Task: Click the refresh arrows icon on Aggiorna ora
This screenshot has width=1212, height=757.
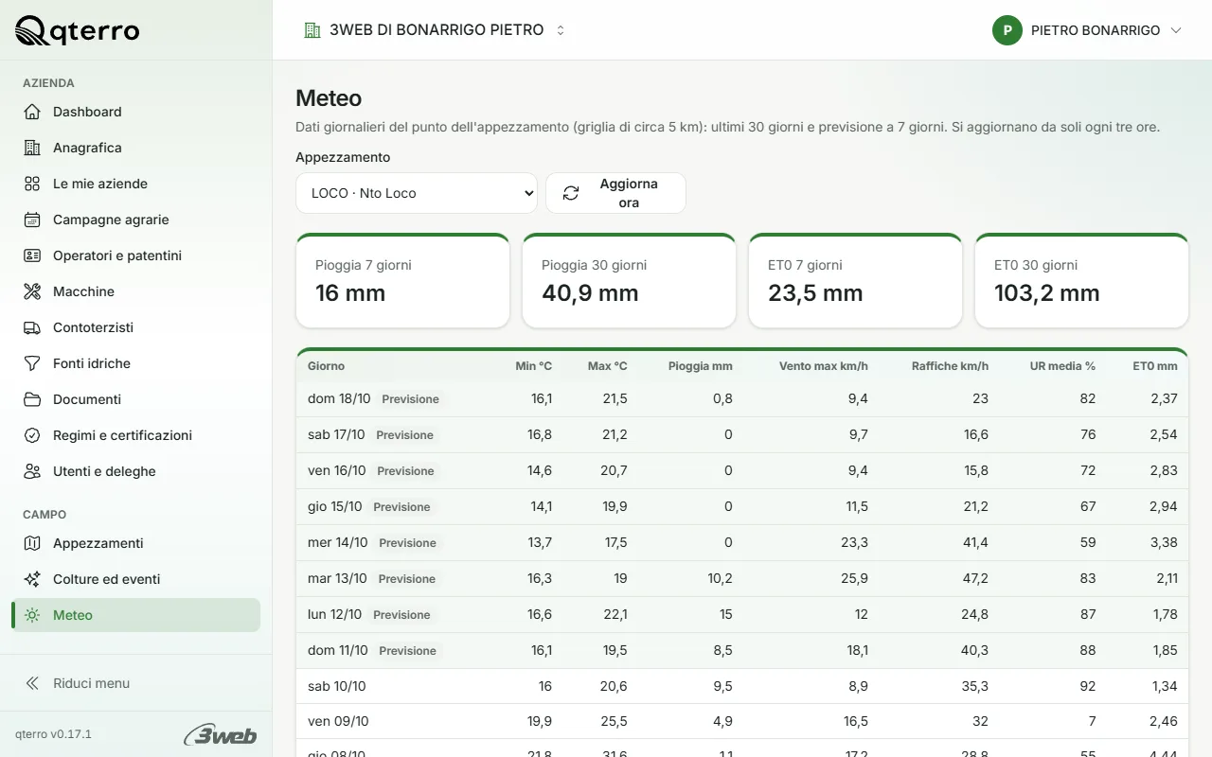Action: 571,193
